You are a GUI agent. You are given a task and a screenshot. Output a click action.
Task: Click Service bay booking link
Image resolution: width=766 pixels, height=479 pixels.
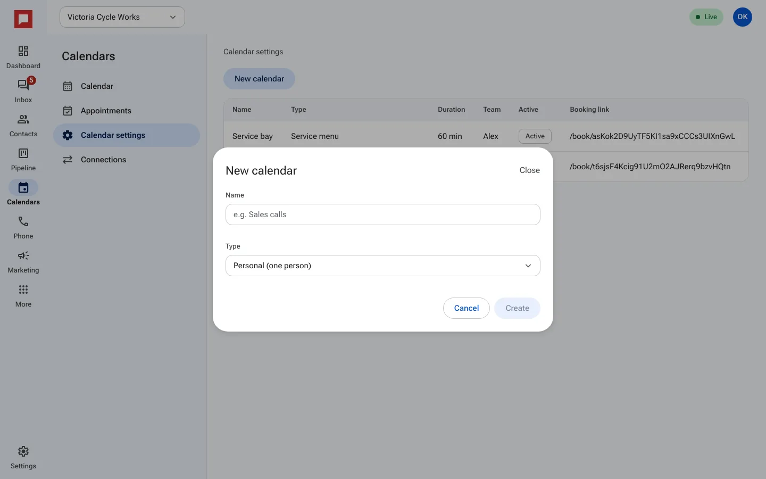point(653,136)
